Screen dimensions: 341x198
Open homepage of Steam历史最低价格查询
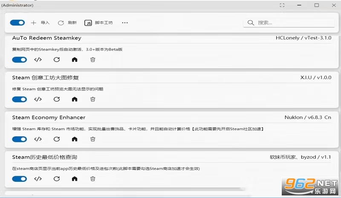point(75,179)
